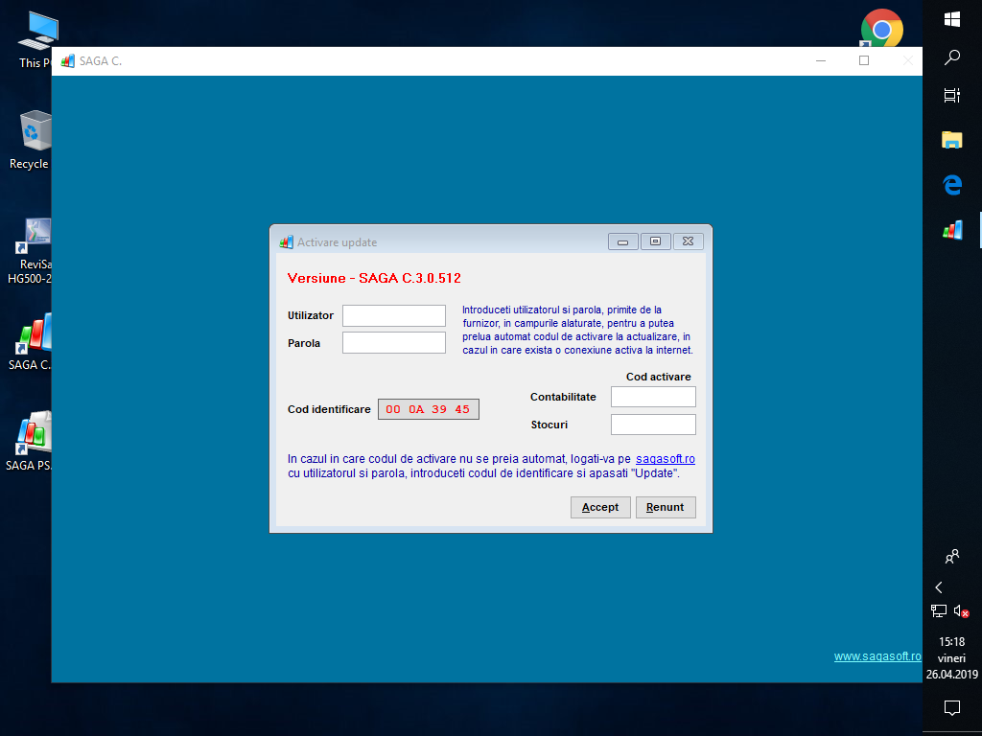Select the Cod identificare value box
Viewport: 982px width, 736px height.
429,409
